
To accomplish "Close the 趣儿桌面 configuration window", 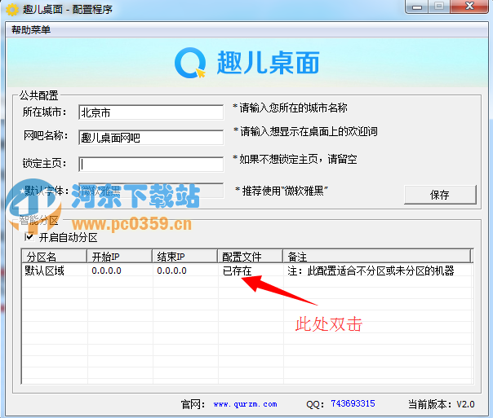I will (469, 7).
